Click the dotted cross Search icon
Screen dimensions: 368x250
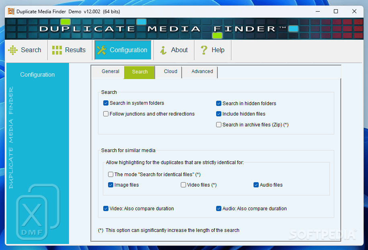coord(13,50)
